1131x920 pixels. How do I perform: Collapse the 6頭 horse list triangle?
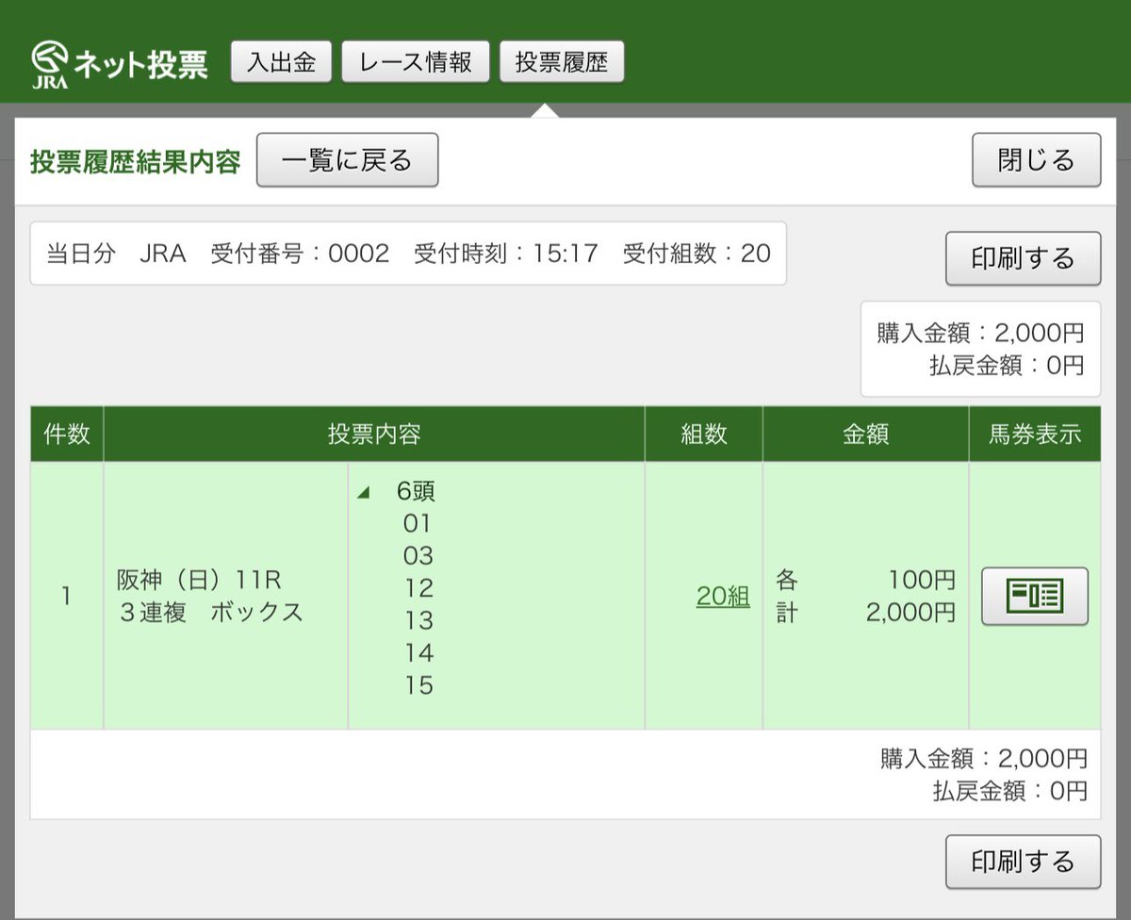point(364,492)
